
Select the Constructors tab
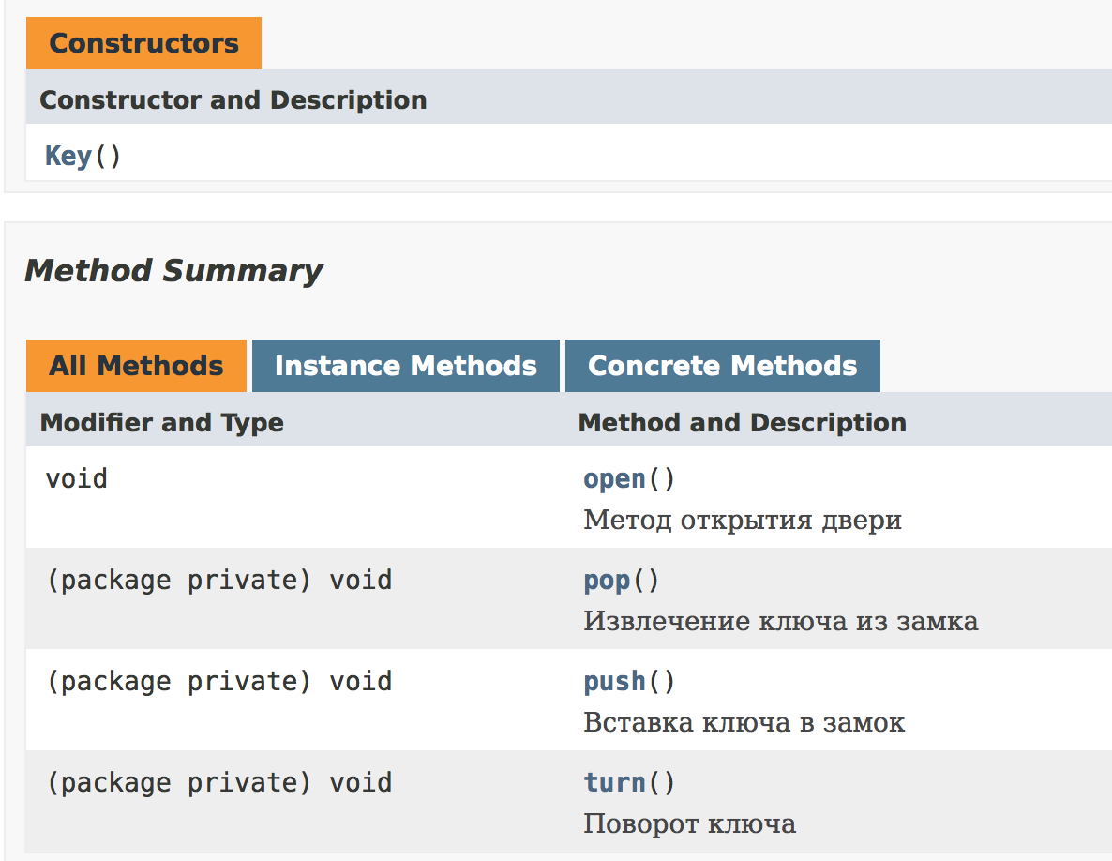(144, 43)
